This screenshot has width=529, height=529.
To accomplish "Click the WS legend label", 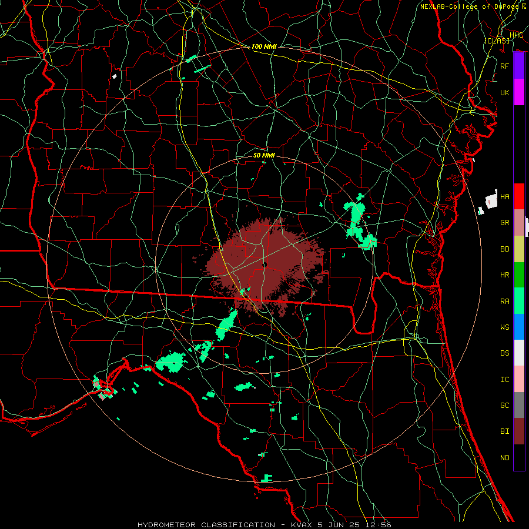I will (505, 327).
